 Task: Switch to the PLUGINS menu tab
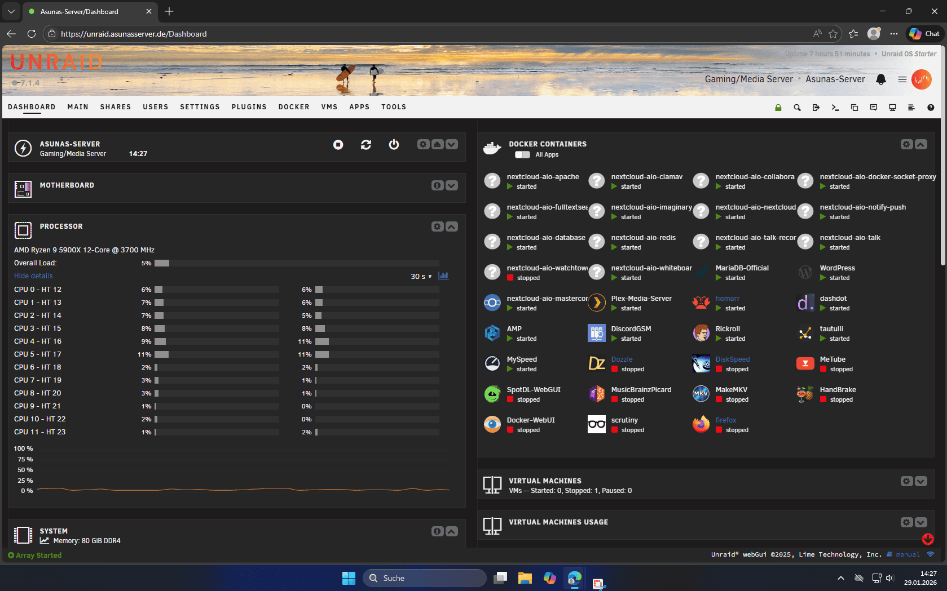[249, 107]
